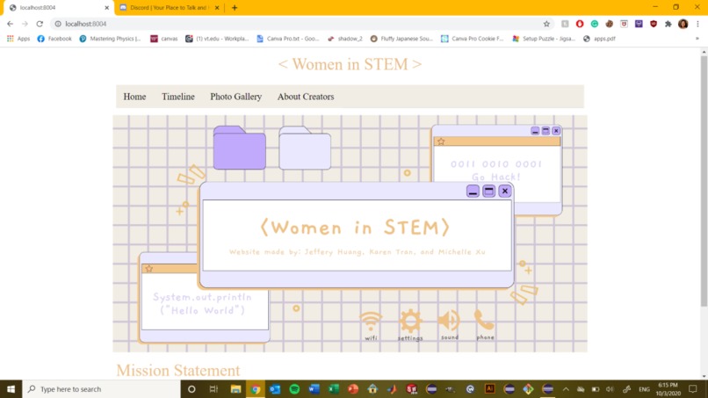Open Word from the taskbar
The height and width of the screenshot is (398, 708).
click(x=314, y=389)
